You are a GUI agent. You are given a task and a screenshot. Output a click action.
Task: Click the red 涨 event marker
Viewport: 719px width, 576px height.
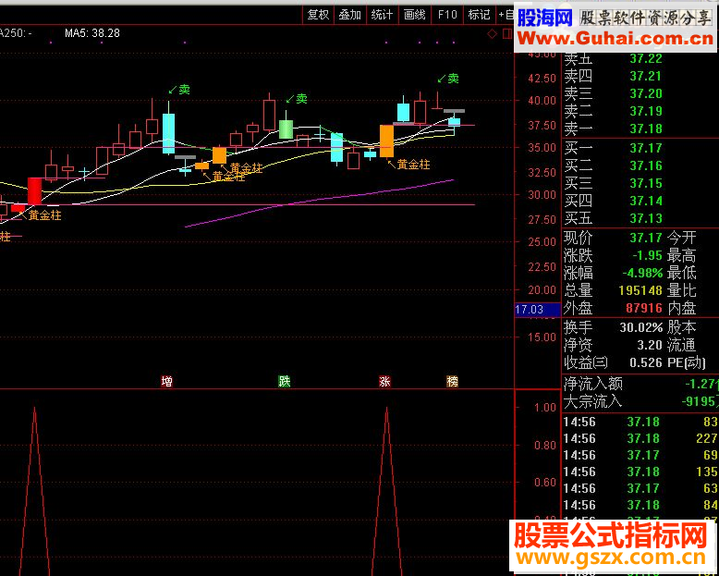click(x=384, y=381)
